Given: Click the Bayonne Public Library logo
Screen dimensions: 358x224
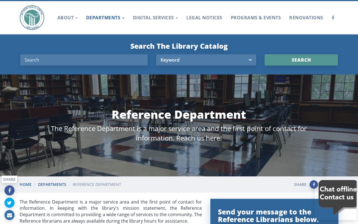Looking at the screenshot, I should click(x=32, y=18).
